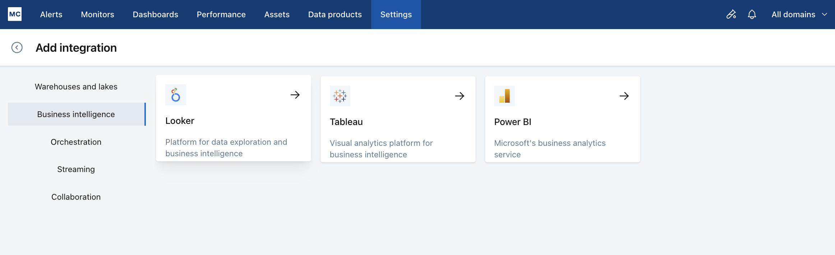835x255 pixels.
Task: Open Data products in navigation
Action: click(x=335, y=14)
